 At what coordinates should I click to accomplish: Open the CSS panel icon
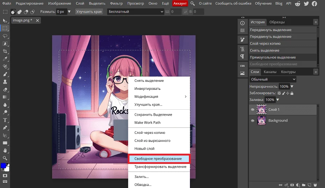pos(242,66)
